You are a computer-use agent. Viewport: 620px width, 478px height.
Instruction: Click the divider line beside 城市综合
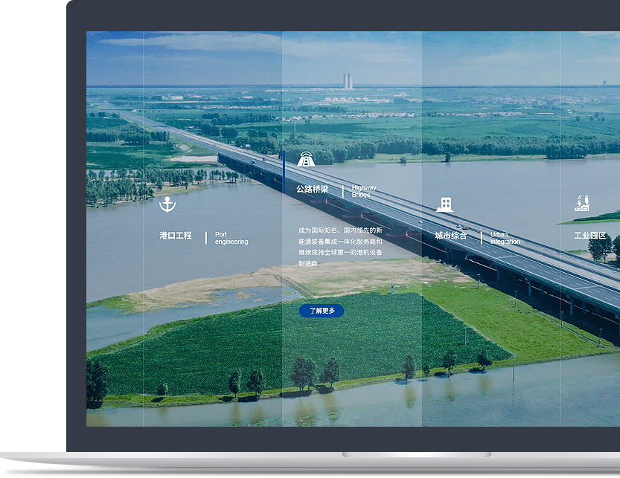coord(482,238)
